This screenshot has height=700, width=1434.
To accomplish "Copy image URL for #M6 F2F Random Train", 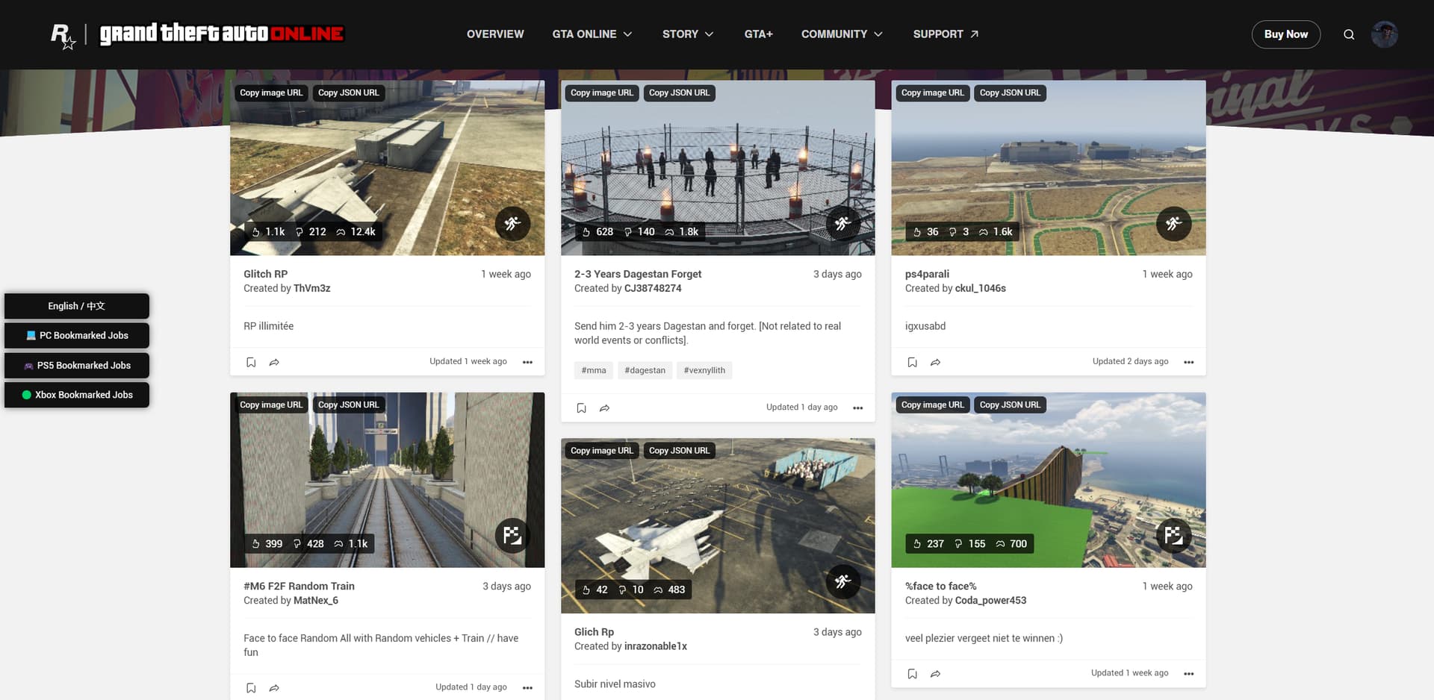I will point(271,404).
